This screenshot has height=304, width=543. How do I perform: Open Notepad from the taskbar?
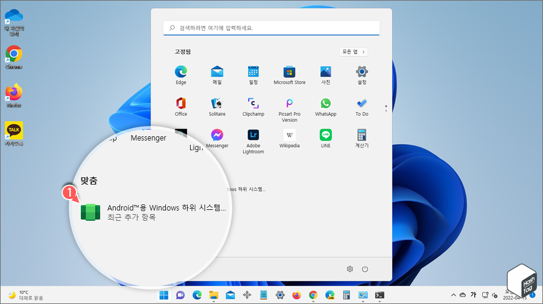coord(264,295)
